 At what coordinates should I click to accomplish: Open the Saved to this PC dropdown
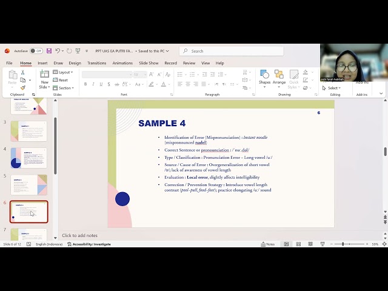pos(153,51)
